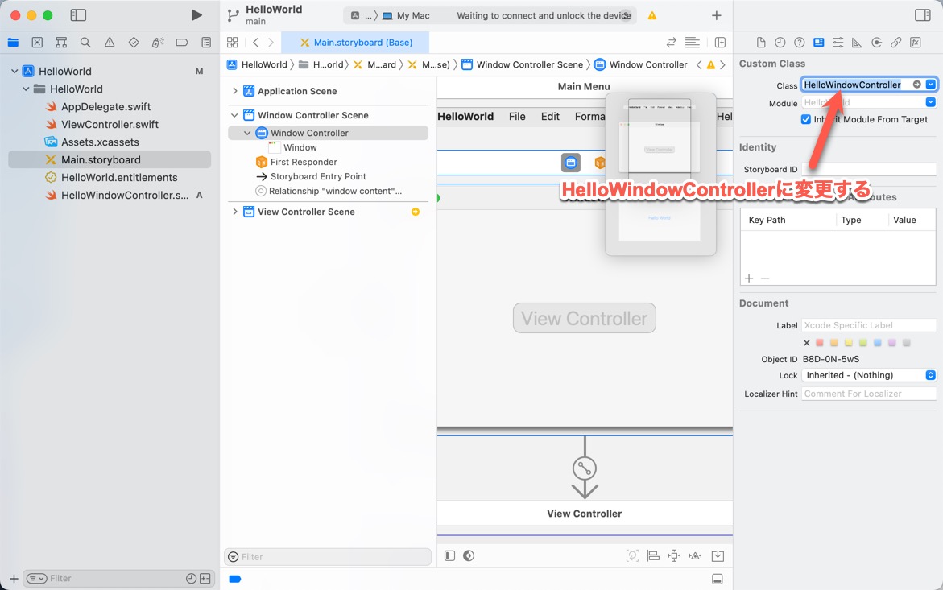Add a user defined runtime attribute
This screenshot has width=943, height=590.
[x=749, y=278]
